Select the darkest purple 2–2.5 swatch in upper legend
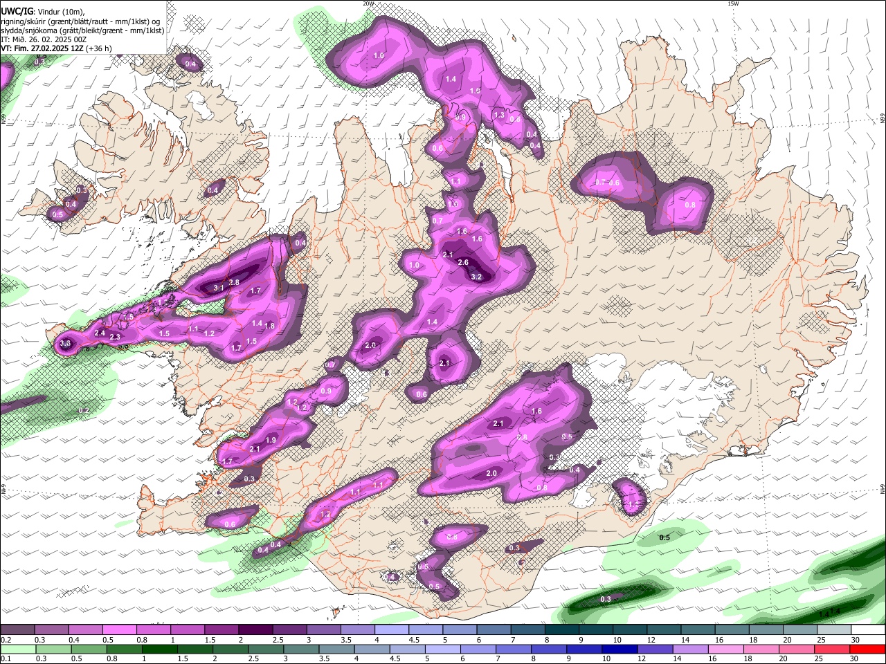Viewport: 886px width, 664px height. tap(254, 629)
